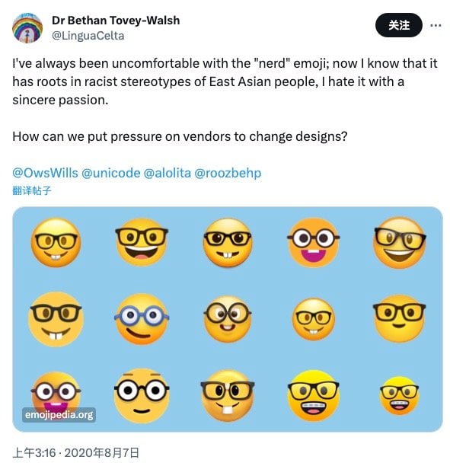Click the nerd emoji with pink mouth, top row
The image size is (450, 466).
[314, 243]
